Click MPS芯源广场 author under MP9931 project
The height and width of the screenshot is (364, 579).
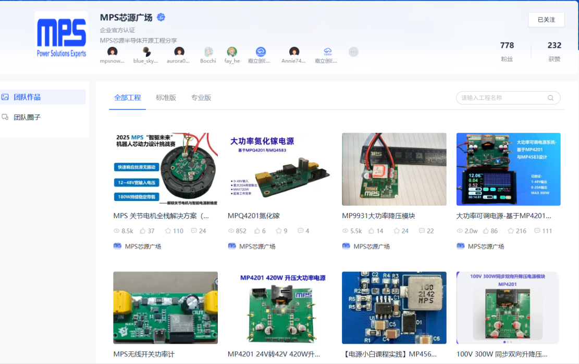[372, 246]
